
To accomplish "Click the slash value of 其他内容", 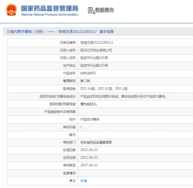I will coord(81,127).
